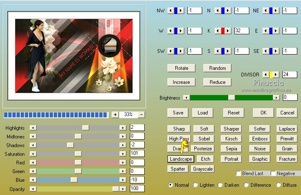Apply the Landscape preset

point(181,159)
